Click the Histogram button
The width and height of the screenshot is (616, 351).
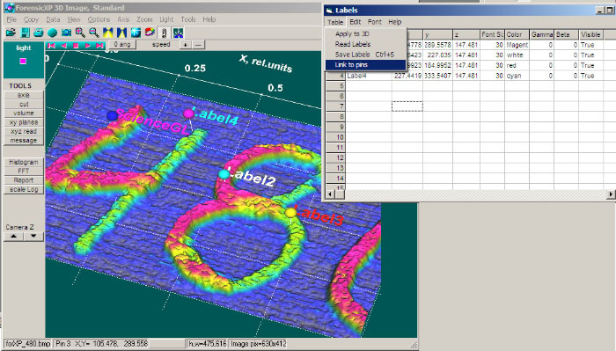[24, 162]
